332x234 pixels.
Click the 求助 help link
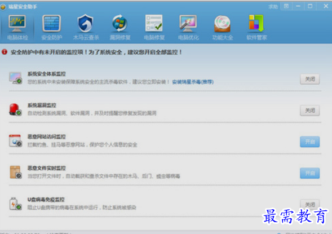(273, 7)
